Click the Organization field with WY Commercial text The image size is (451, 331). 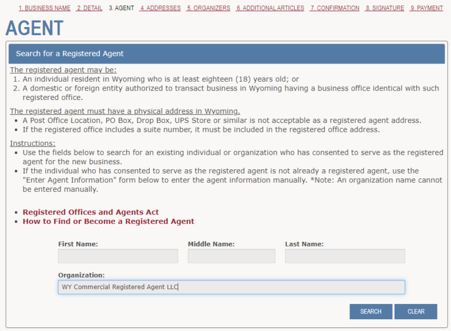[231, 287]
